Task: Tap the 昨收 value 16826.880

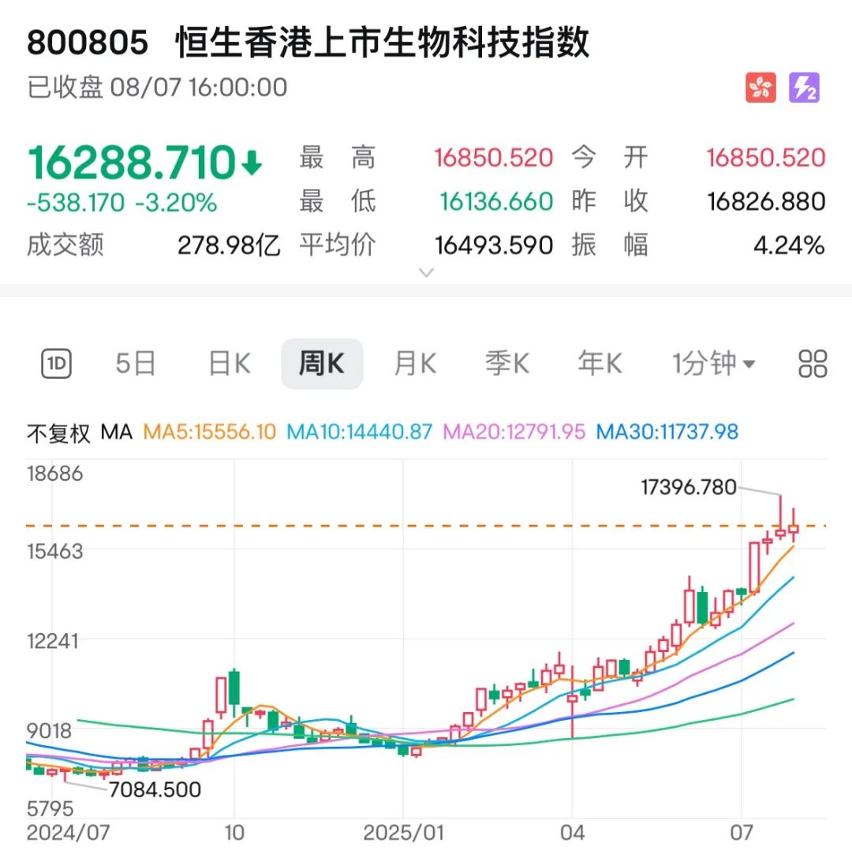Action: click(x=767, y=201)
